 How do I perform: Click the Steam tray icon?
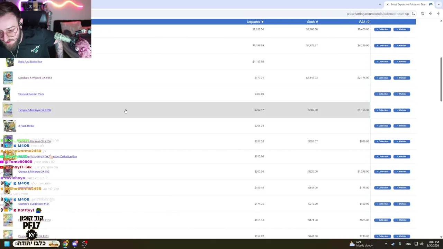393,244
